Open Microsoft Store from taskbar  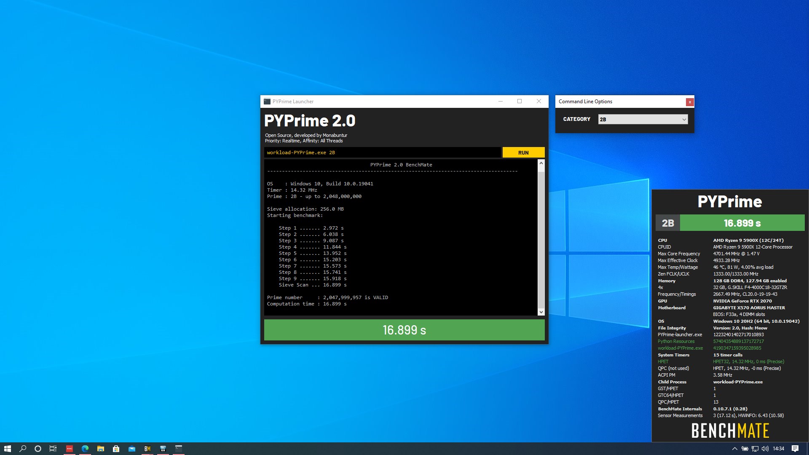tap(116, 449)
